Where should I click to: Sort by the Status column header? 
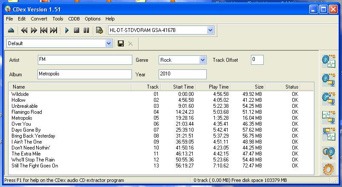(283, 87)
